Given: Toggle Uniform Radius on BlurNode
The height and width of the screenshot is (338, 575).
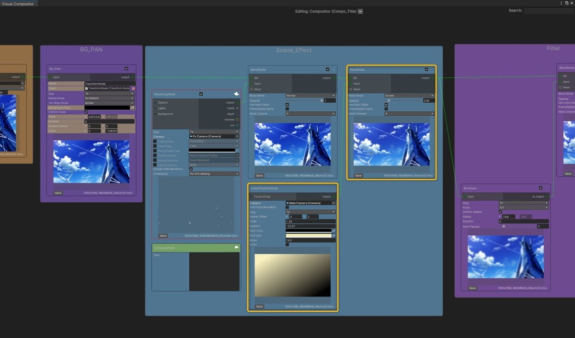Looking at the screenshot, I should (x=500, y=212).
